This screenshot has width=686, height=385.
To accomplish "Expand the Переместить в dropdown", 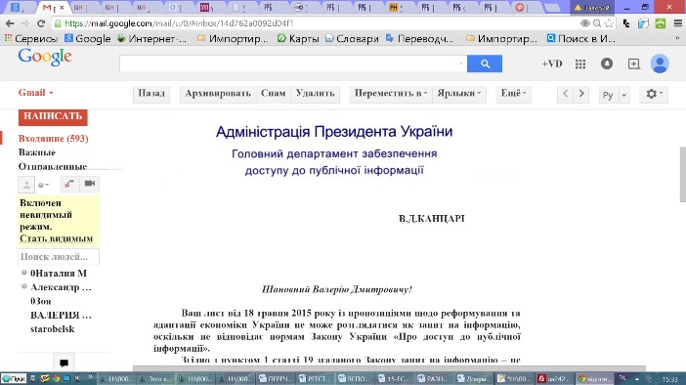I will pos(390,94).
